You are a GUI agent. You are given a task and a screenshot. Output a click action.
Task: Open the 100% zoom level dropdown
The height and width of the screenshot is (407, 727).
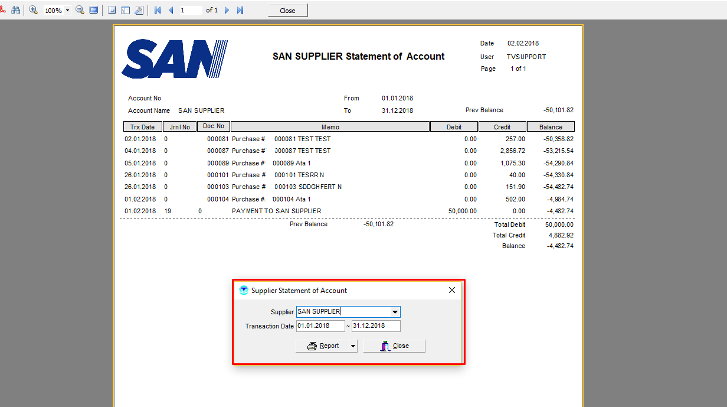coord(67,11)
